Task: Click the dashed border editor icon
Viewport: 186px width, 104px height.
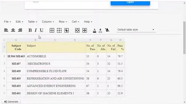Action: (59, 30)
